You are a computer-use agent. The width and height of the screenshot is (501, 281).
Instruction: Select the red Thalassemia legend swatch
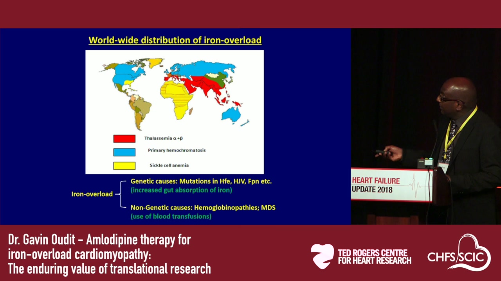pos(124,139)
